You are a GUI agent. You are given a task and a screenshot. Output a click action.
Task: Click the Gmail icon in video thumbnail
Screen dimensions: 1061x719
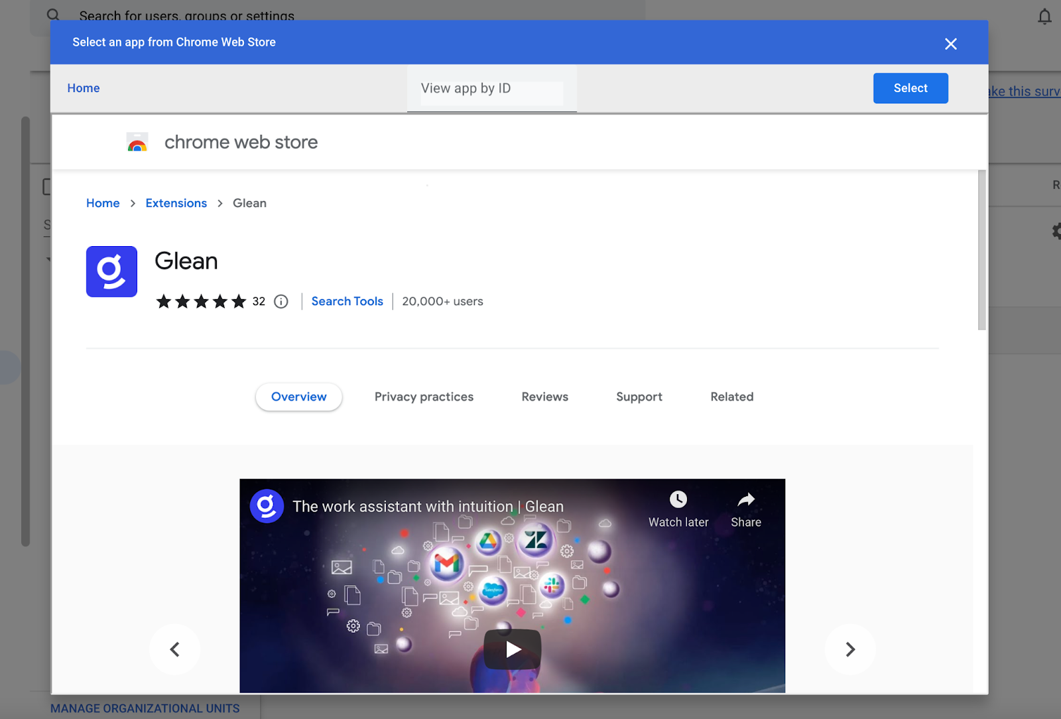[x=446, y=563]
